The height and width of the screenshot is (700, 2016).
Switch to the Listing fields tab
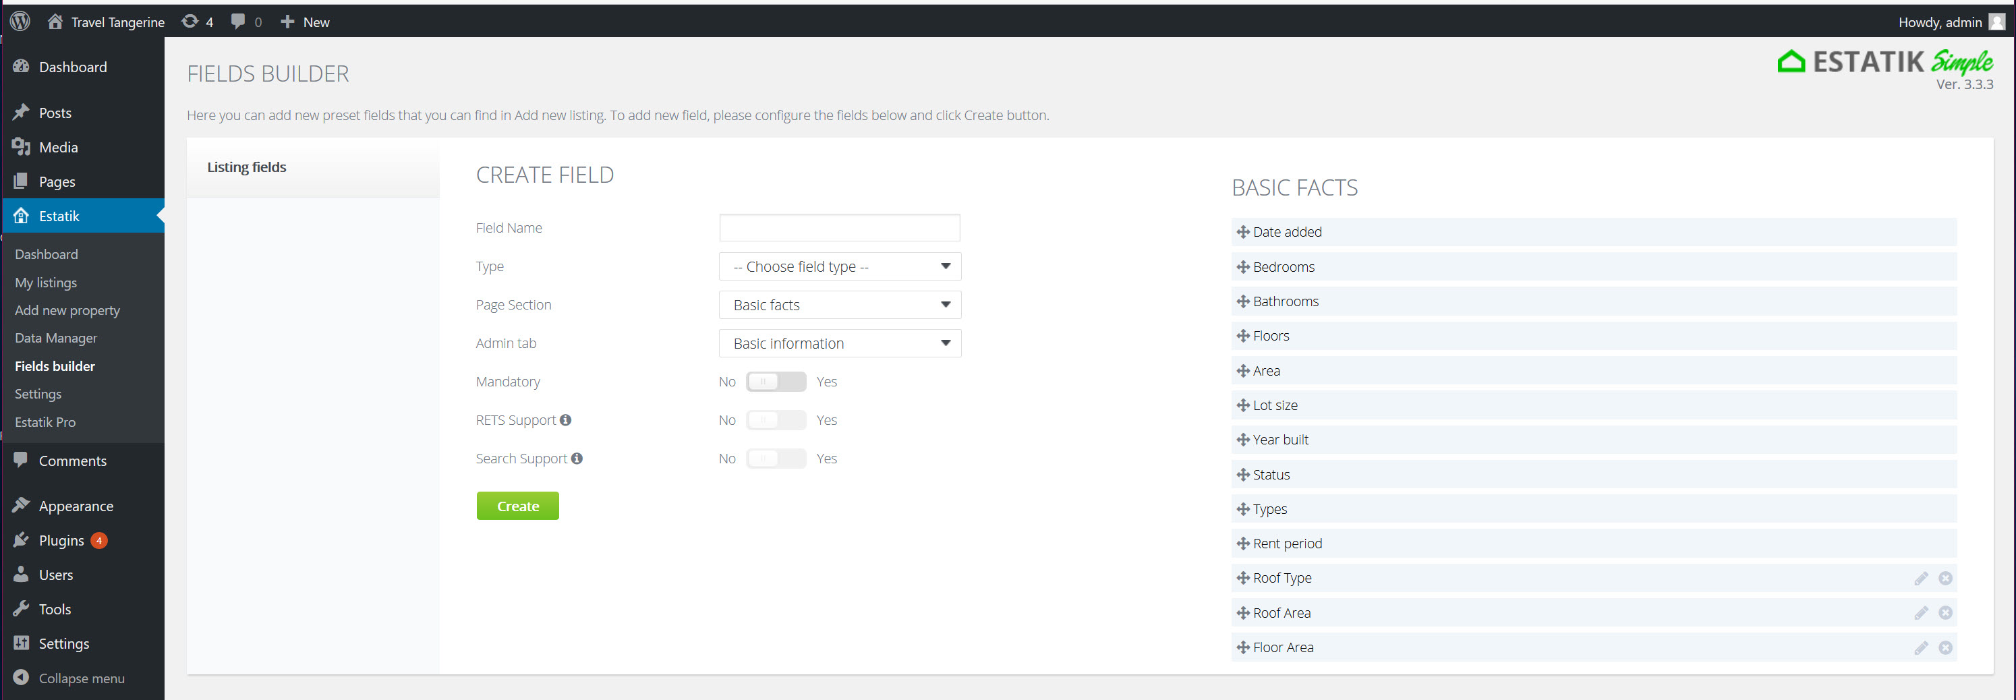pyautogui.click(x=247, y=167)
